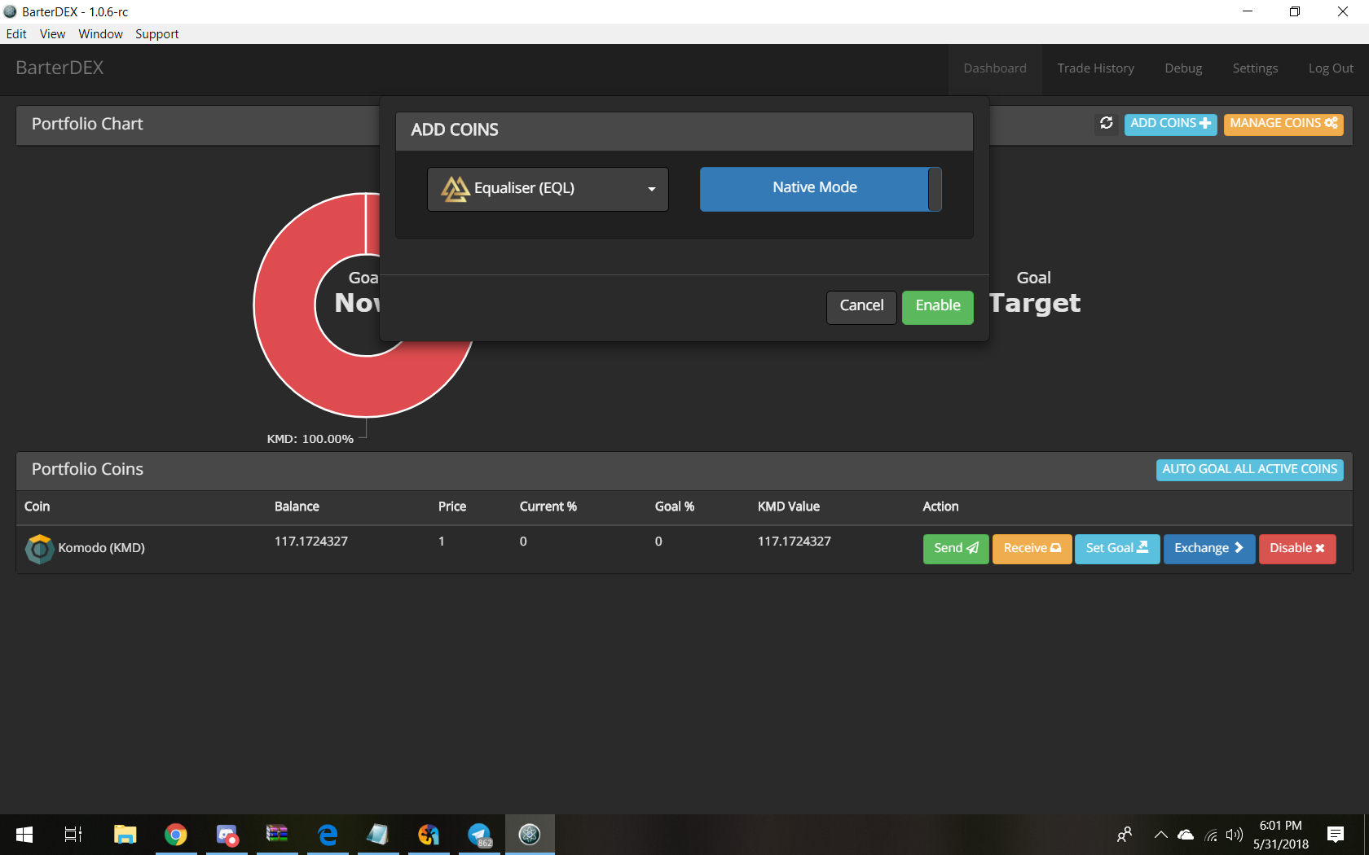Open Task View in taskbar
This screenshot has width=1369, height=855.
coord(73,835)
